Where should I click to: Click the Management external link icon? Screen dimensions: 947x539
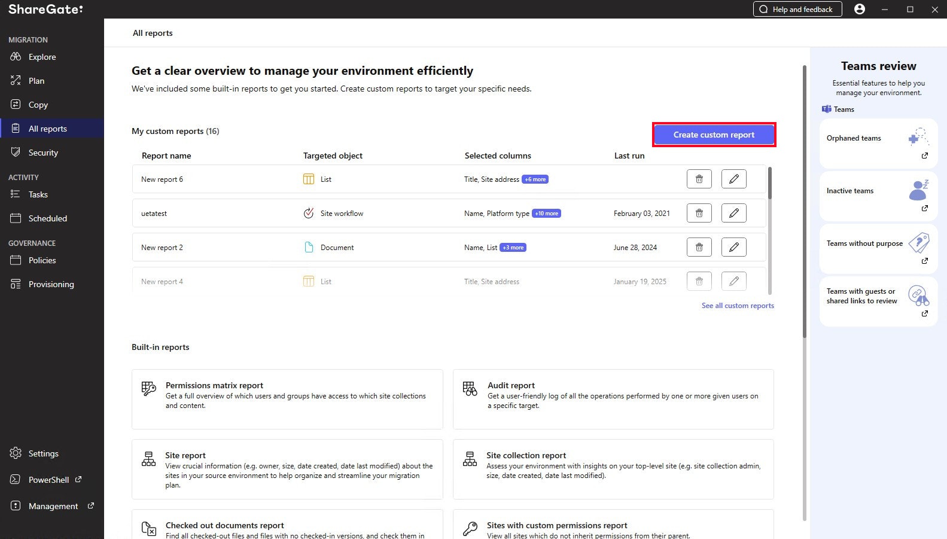91,505
